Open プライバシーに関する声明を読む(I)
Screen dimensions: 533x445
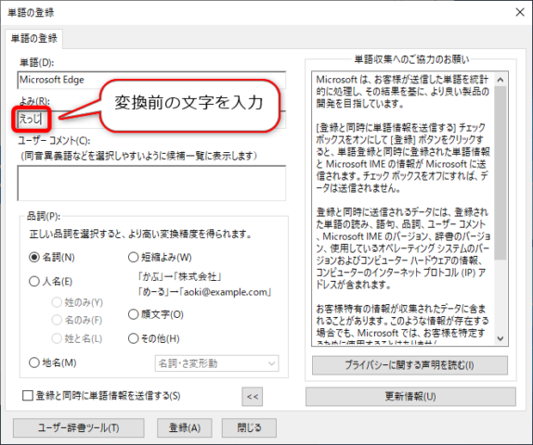pyautogui.click(x=409, y=365)
